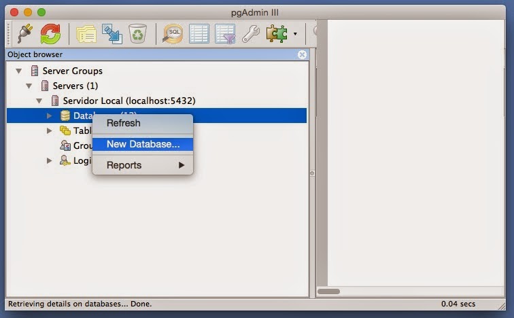The height and width of the screenshot is (318, 514).
Task: Select Servidor Local (localhost:5432)
Action: point(129,101)
